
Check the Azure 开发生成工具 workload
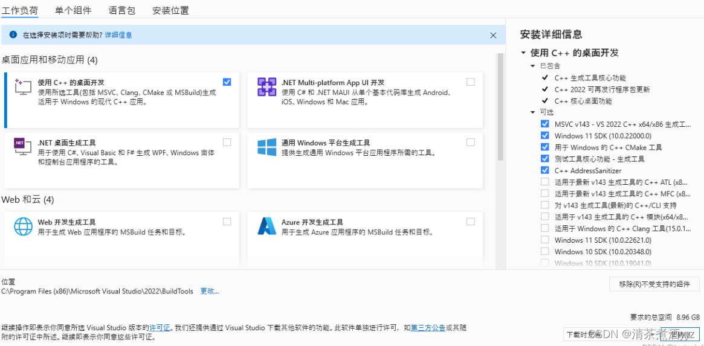471,221
